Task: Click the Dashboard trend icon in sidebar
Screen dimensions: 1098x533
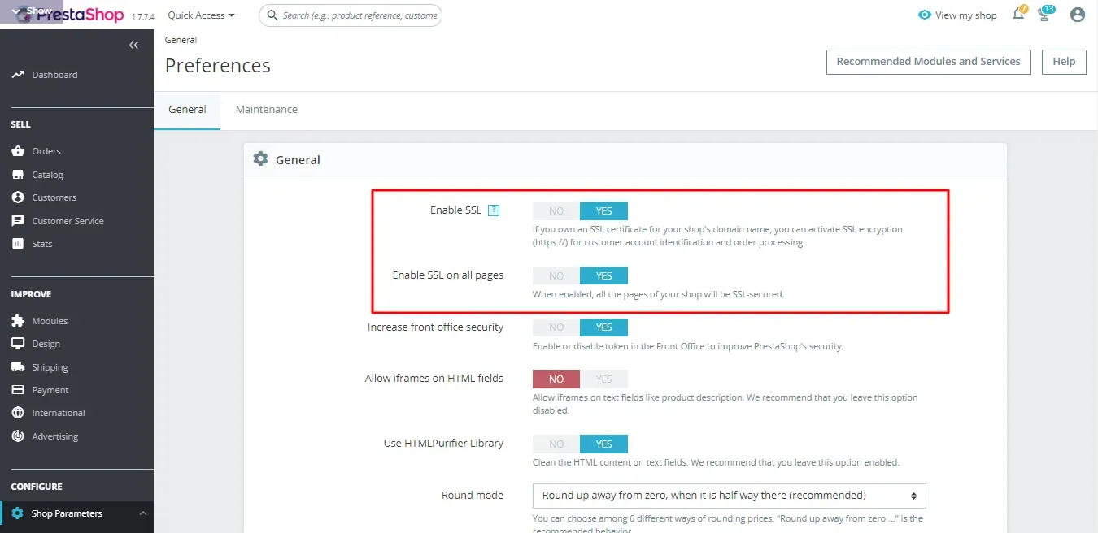Action: tap(18, 75)
